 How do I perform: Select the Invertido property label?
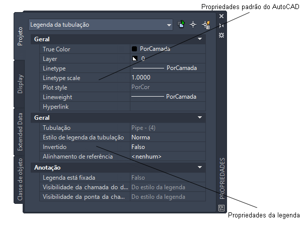[54, 147]
